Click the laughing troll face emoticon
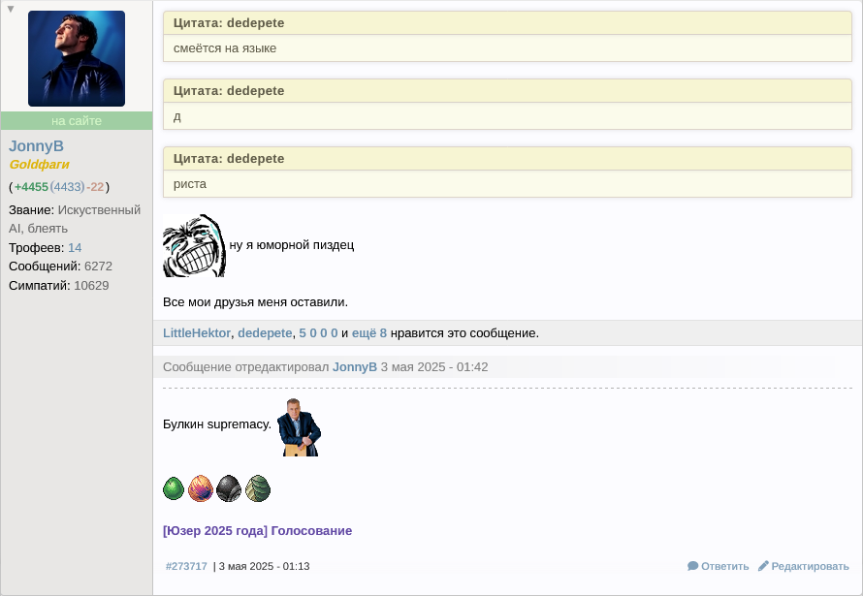Viewport: 863px width, 596px height. [194, 245]
